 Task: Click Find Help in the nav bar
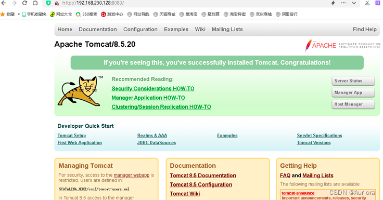[365, 29]
